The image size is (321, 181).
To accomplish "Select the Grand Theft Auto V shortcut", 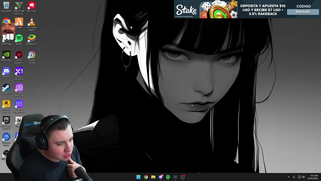I will coord(19,8).
